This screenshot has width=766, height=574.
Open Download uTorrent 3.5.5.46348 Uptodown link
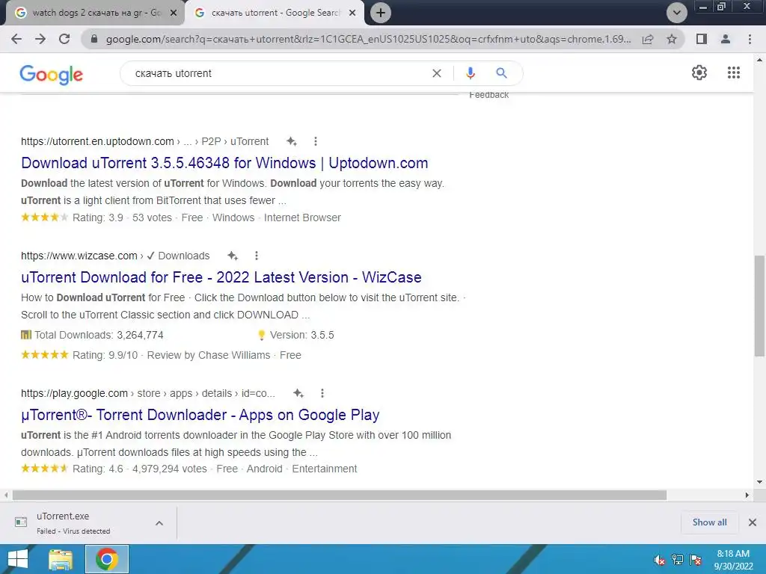pos(224,163)
